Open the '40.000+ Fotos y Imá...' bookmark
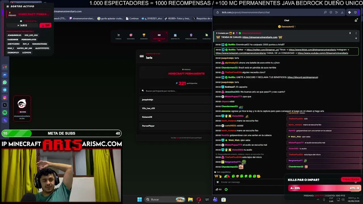Viewport: 363px width, 204px height. click(178, 19)
